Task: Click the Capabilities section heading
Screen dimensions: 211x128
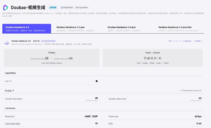Action: tap(10, 73)
